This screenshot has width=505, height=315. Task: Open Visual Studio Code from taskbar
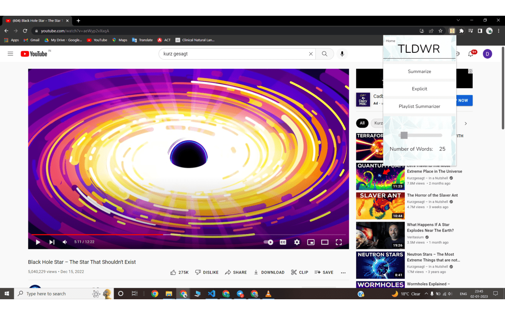coord(211,294)
